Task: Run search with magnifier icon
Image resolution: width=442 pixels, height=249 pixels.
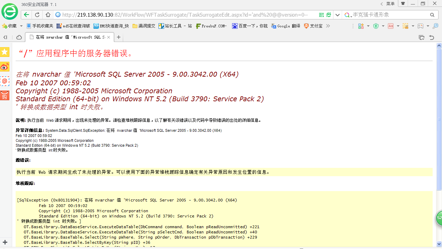Action: pyautogui.click(x=432, y=15)
